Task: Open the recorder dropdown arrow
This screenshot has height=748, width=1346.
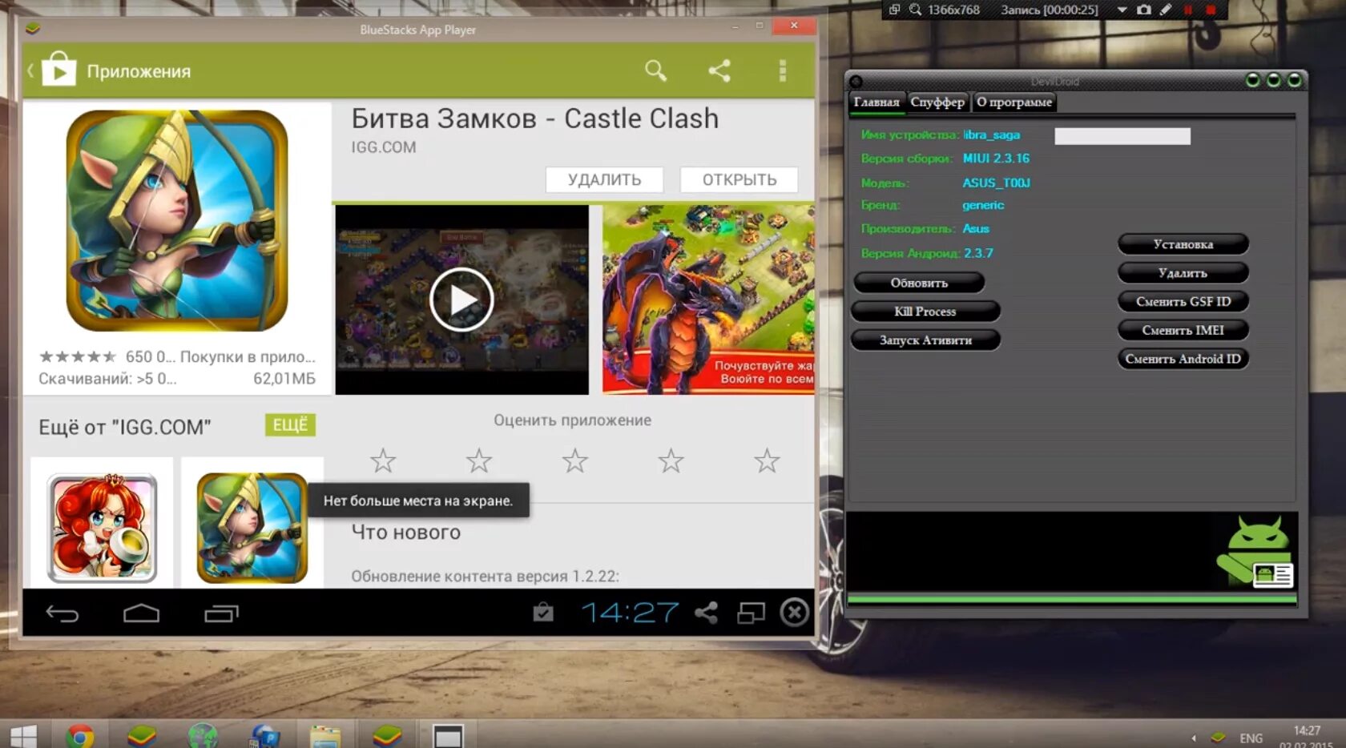Action: pos(1122,10)
